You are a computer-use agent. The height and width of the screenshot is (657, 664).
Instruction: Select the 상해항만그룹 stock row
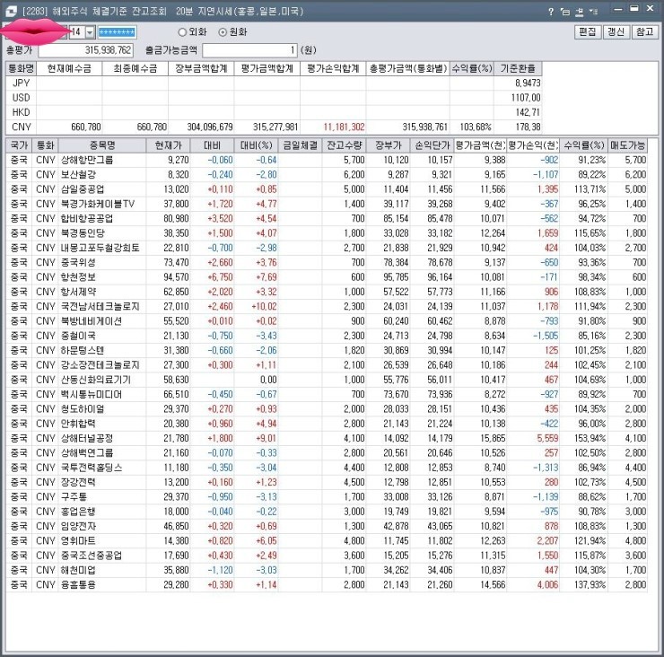327,160
